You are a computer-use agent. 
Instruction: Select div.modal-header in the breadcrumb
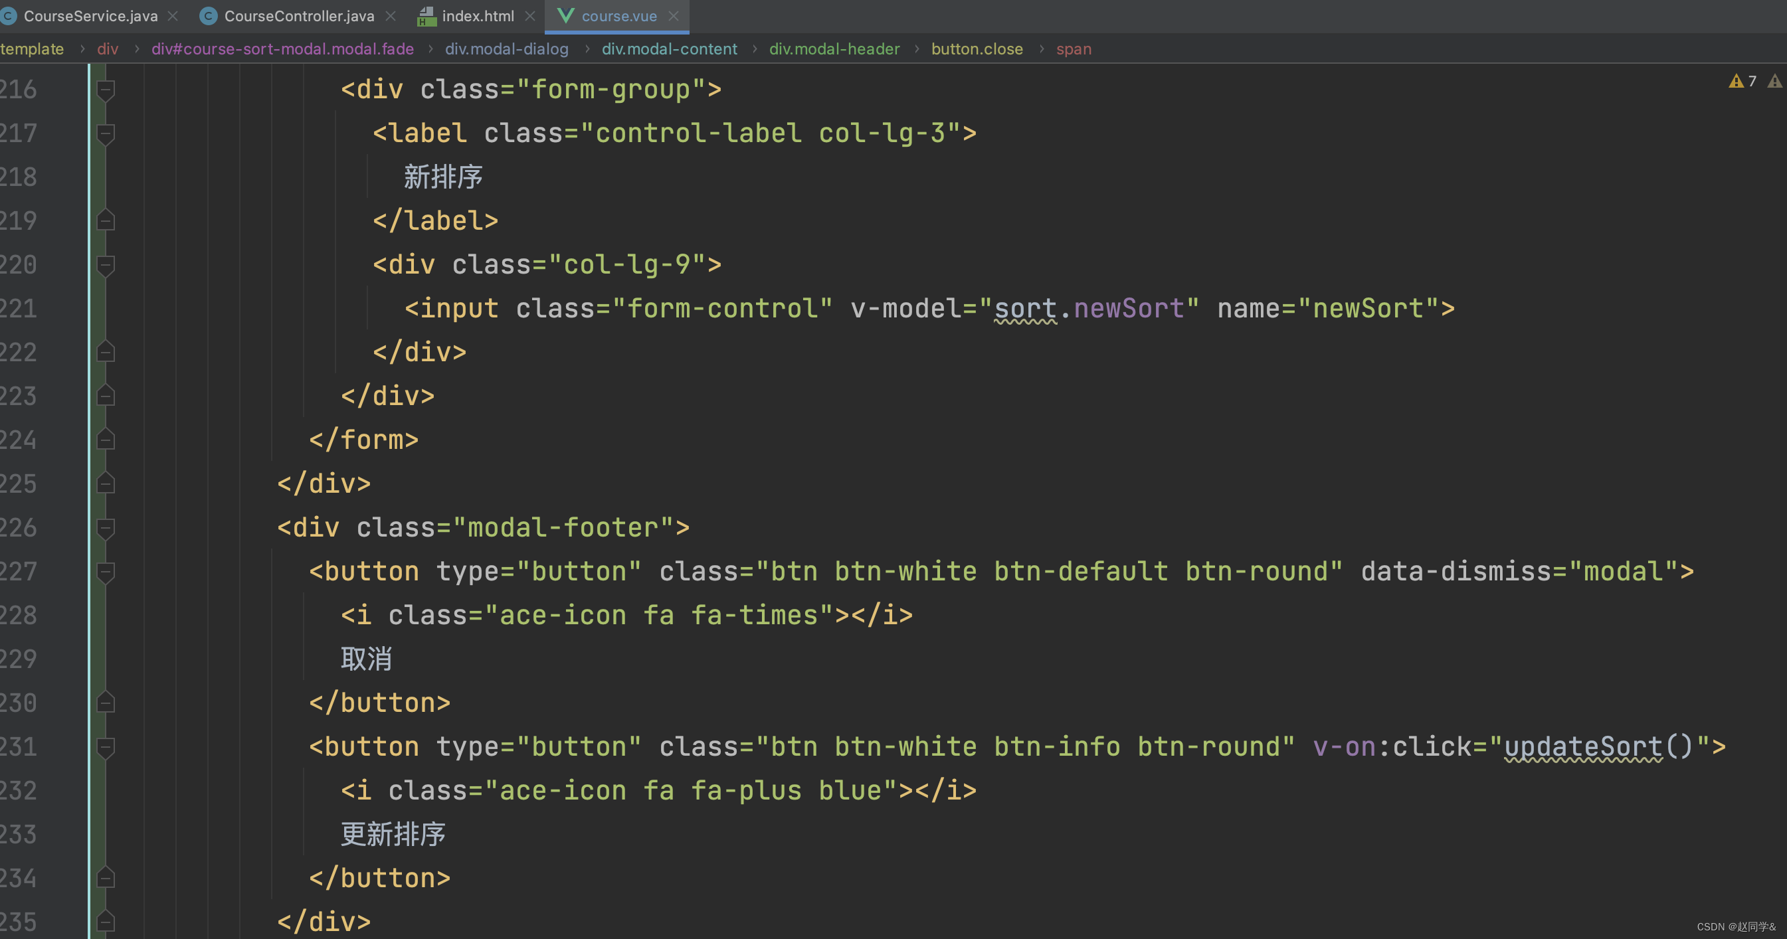[x=834, y=49]
